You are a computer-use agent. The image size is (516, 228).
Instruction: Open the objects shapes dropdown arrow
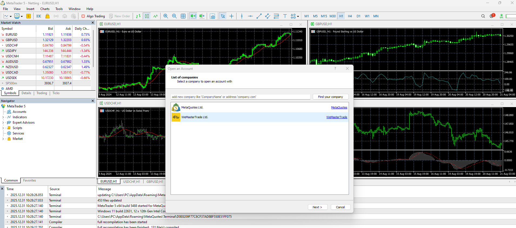click(x=298, y=16)
